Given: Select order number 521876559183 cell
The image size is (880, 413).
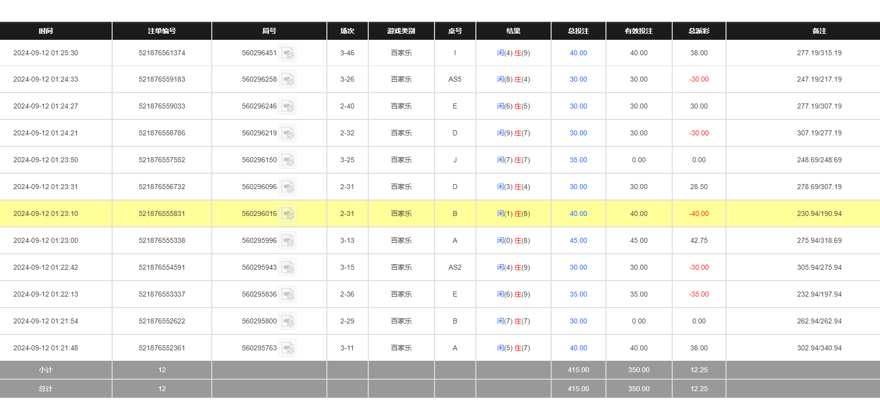Looking at the screenshot, I should [x=162, y=79].
